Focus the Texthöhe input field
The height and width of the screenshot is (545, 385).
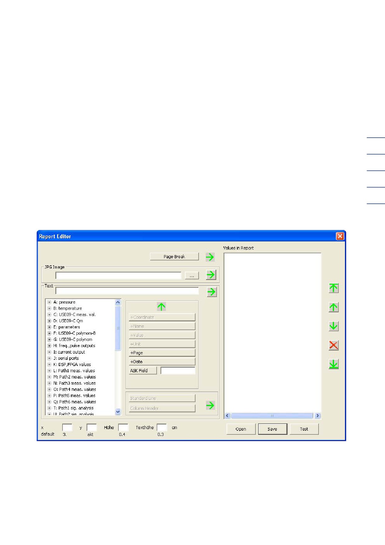tap(162, 428)
